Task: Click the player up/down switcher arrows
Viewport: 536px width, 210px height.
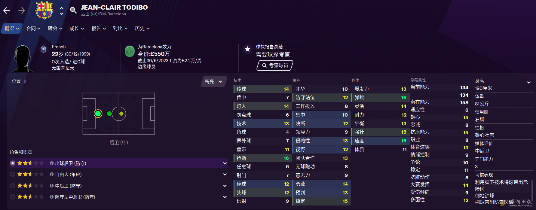Action: coord(62,11)
